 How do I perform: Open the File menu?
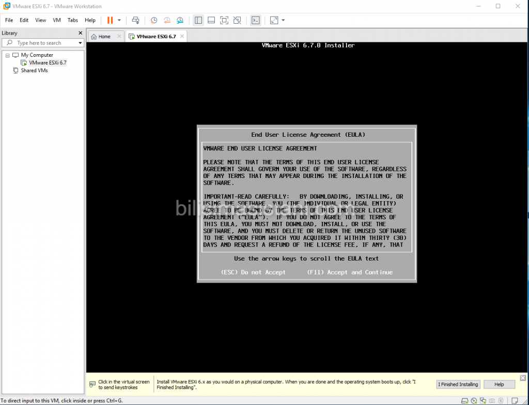(9, 20)
